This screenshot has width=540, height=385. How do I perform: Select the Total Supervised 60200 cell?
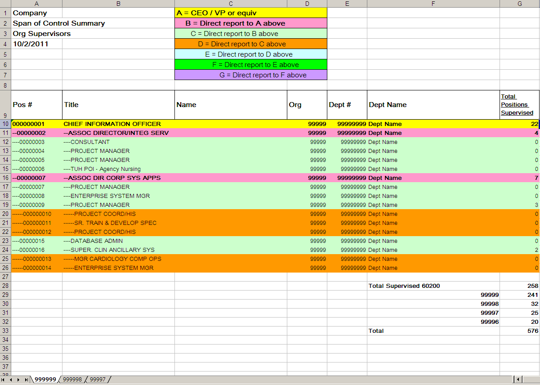405,286
